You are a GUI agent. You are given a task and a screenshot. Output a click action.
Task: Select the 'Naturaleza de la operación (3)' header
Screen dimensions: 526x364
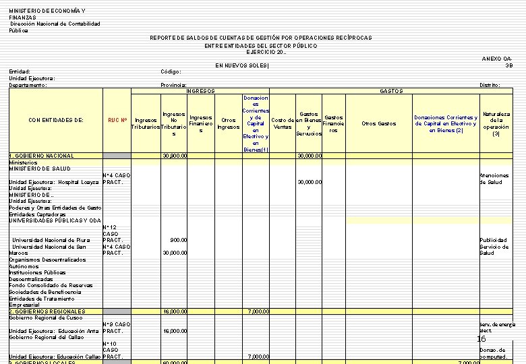point(496,123)
